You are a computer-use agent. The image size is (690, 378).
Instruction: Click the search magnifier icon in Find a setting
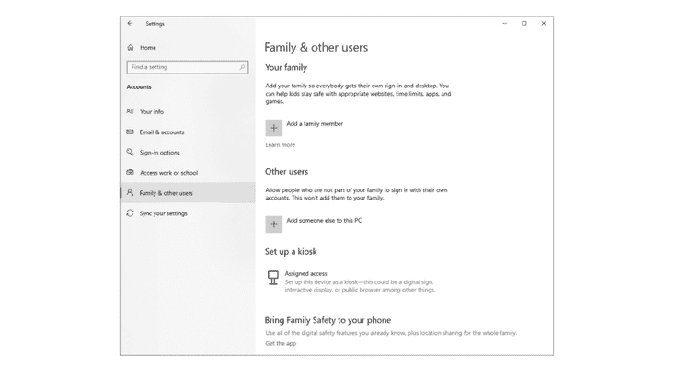pos(242,67)
